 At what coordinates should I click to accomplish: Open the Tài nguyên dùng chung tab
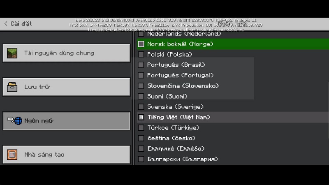(66, 53)
